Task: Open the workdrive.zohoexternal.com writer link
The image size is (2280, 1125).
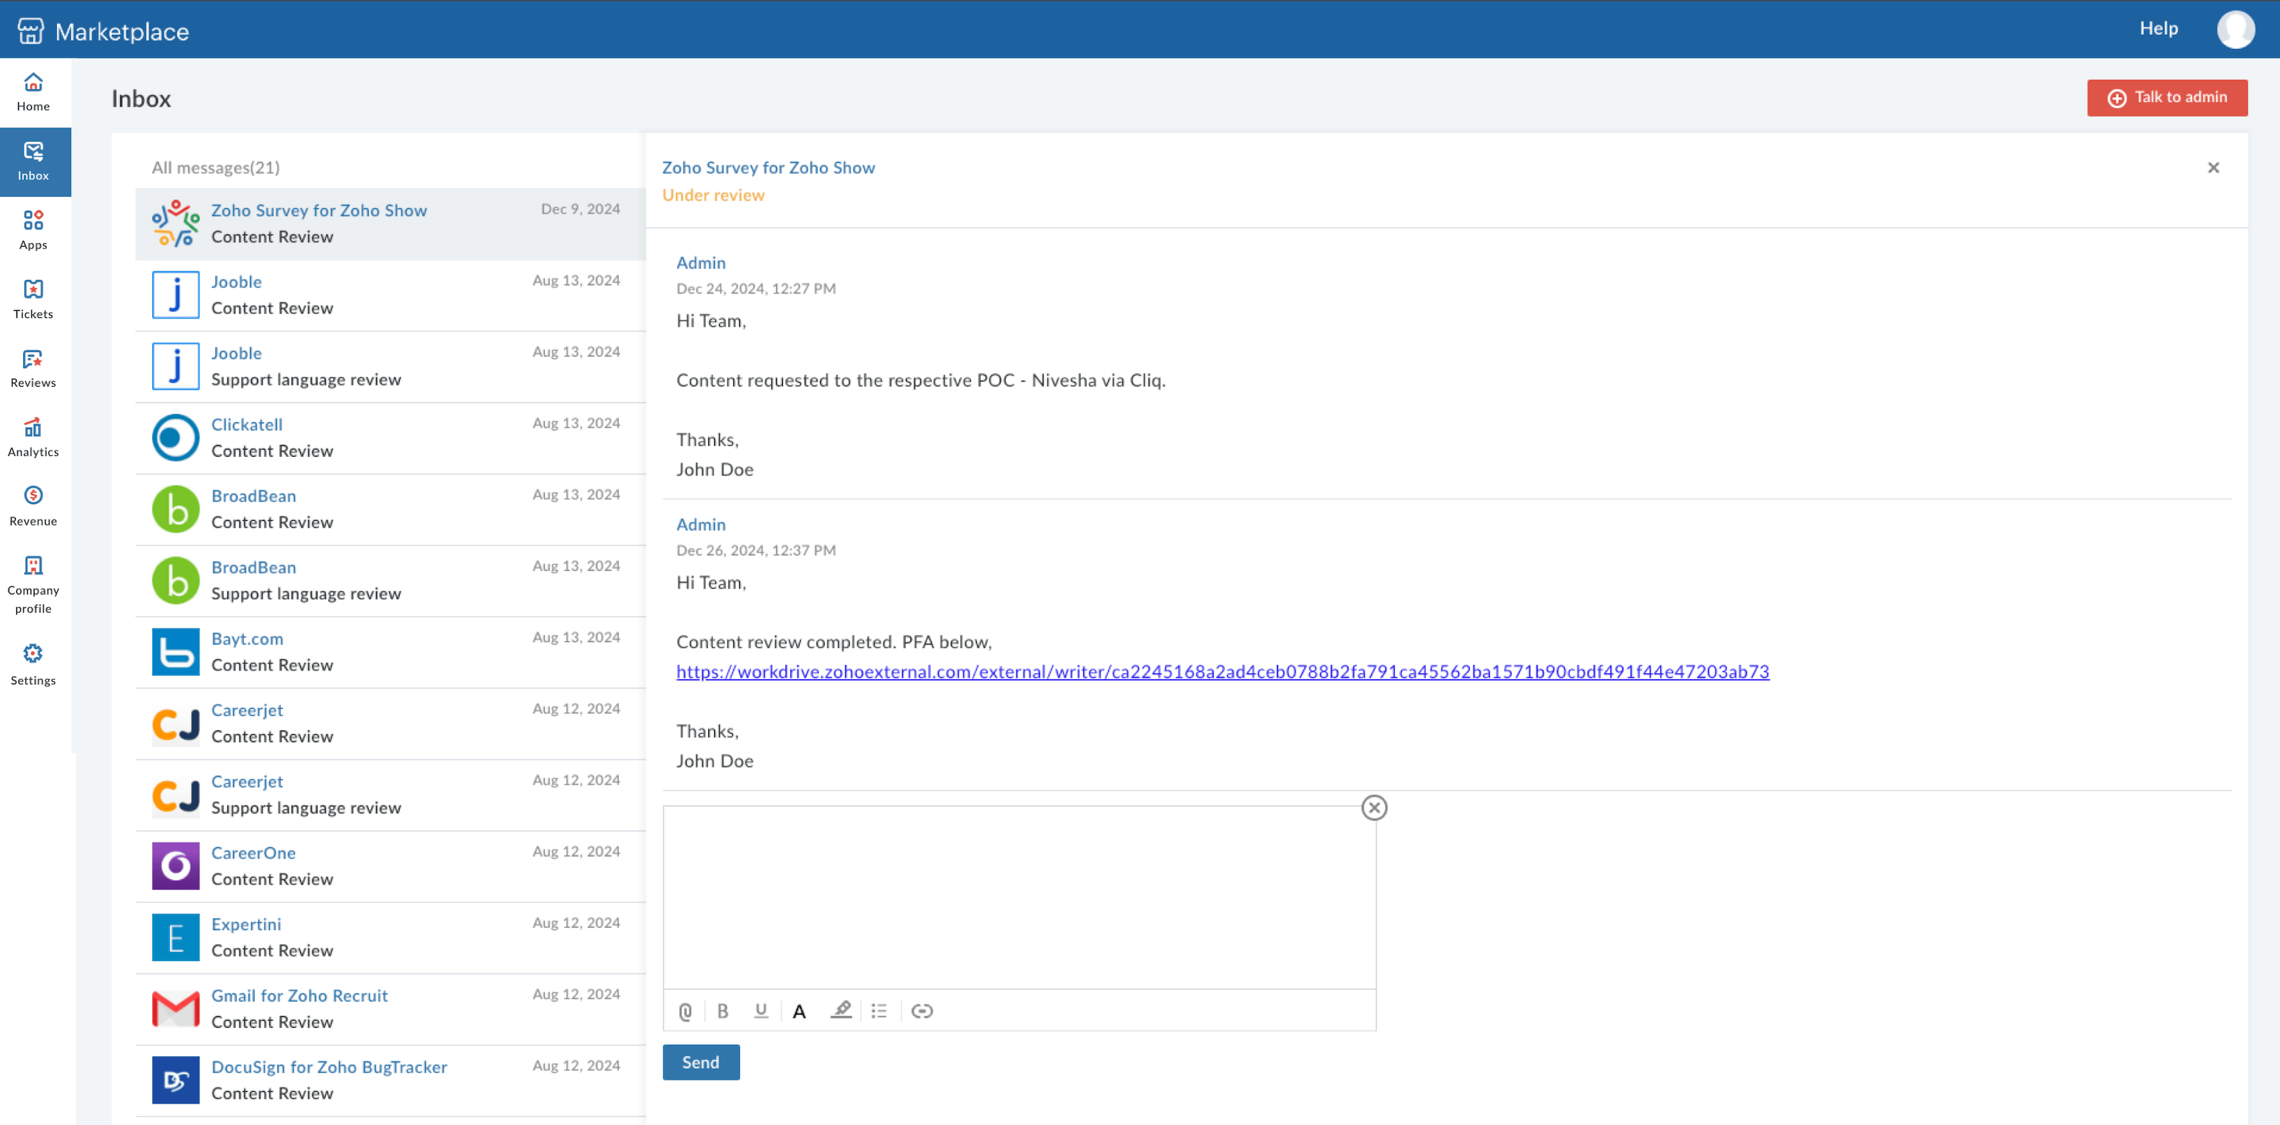Action: [x=1222, y=672]
